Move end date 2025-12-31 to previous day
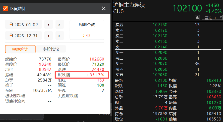The image size is (223, 122). point(48,36)
